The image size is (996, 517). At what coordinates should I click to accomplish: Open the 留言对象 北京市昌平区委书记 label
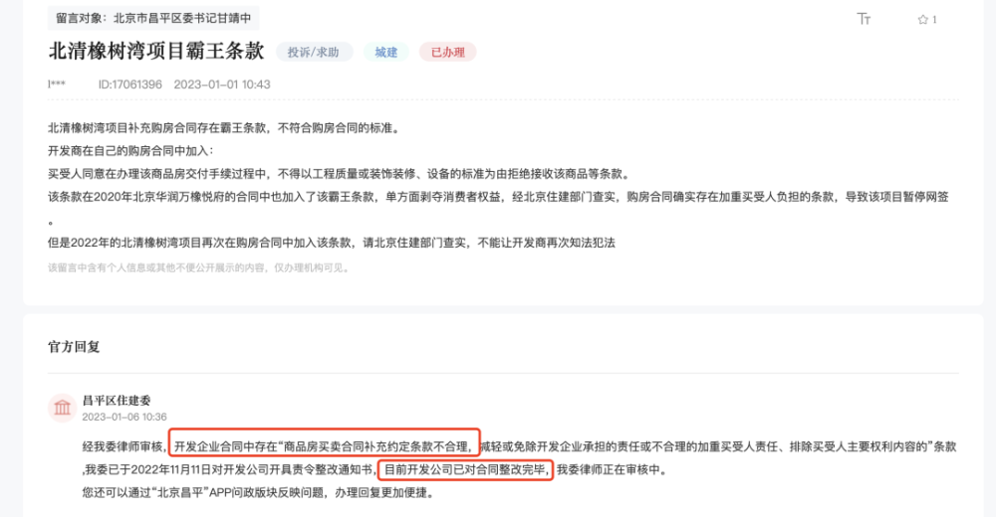(x=153, y=18)
